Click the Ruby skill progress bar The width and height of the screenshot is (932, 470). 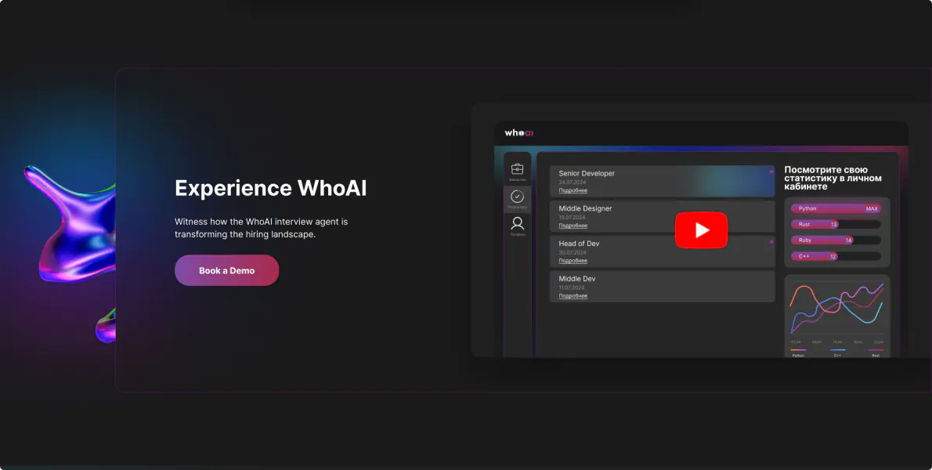point(836,240)
